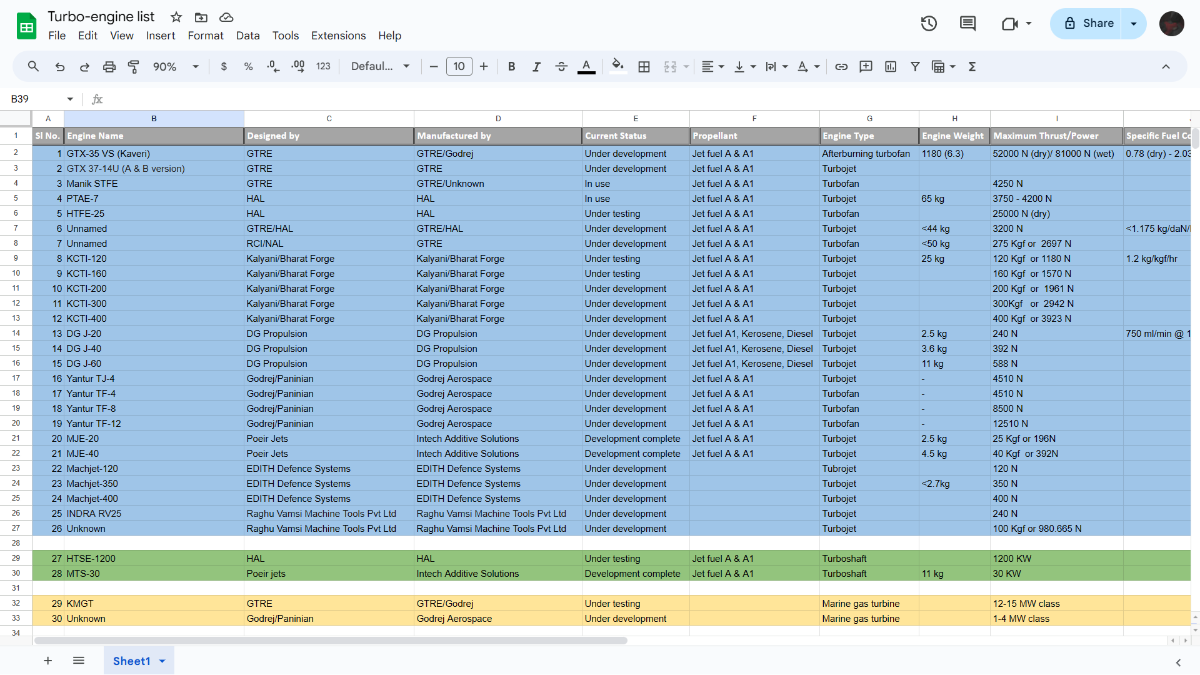Screen dimensions: 1200x675
Task: Open the Google account avatar
Action: click(x=1171, y=24)
